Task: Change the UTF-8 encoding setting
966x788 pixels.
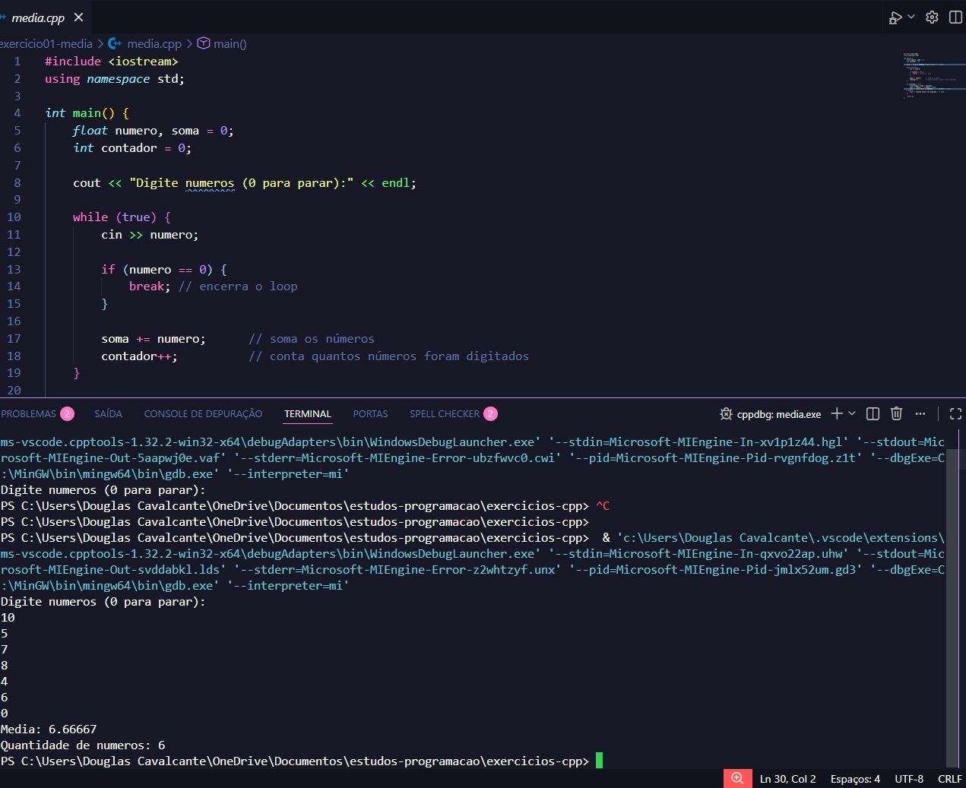Action: pos(909,779)
